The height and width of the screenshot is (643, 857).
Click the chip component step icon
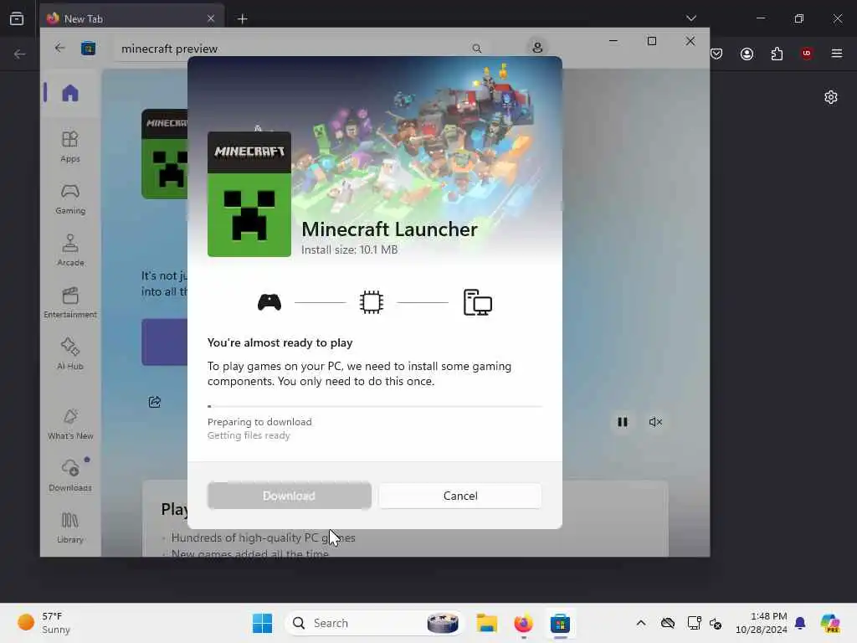(x=371, y=301)
